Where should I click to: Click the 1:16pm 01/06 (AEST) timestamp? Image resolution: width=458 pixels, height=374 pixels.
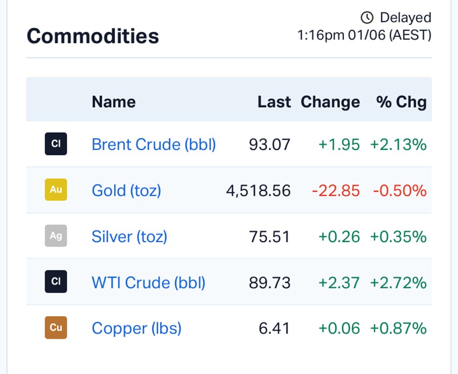(364, 35)
